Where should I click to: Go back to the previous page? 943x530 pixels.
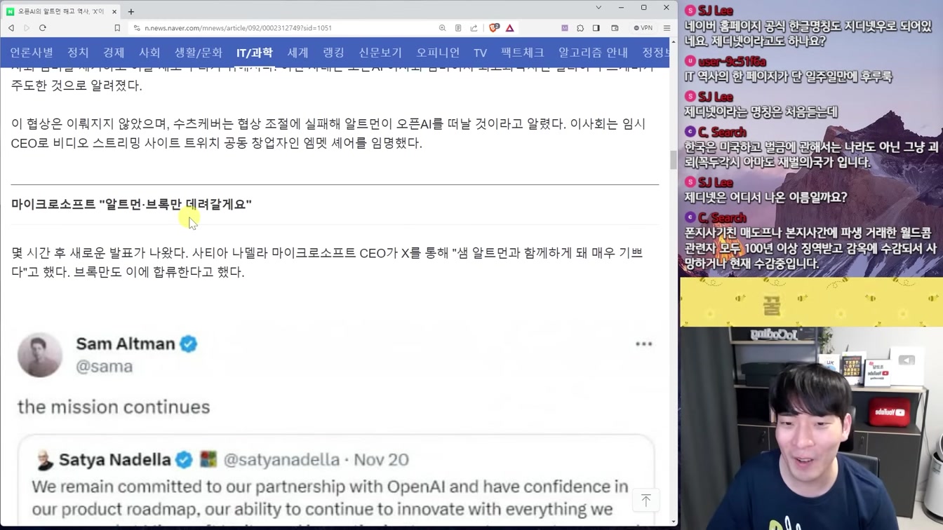[x=11, y=28]
